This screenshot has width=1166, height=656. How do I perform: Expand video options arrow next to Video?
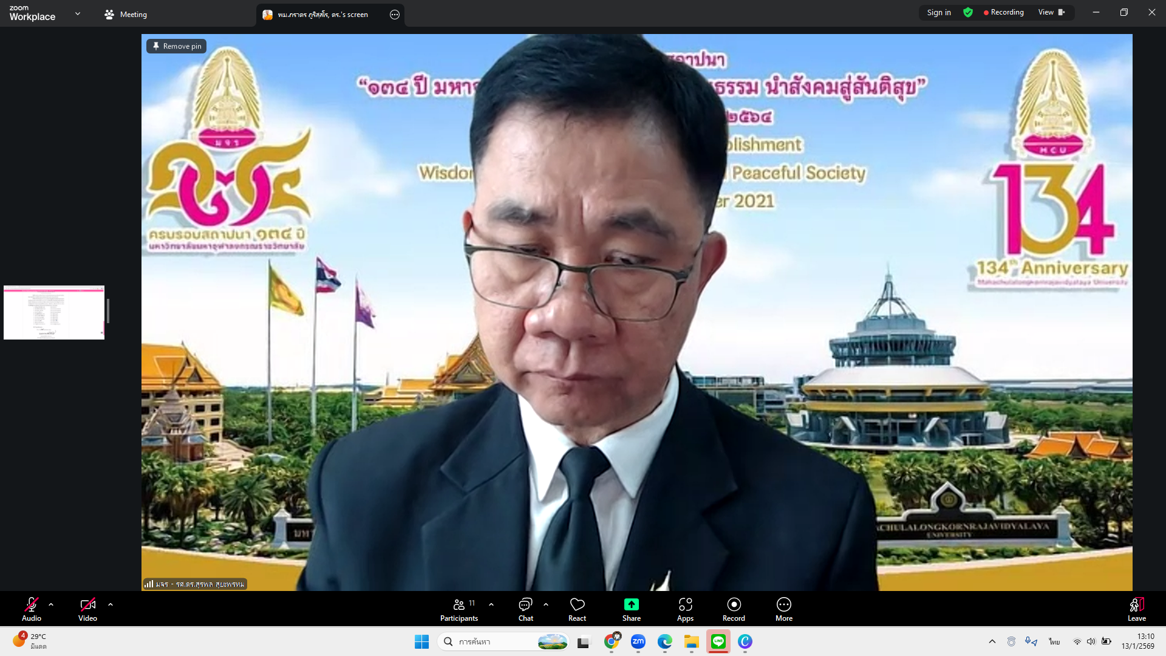(111, 604)
